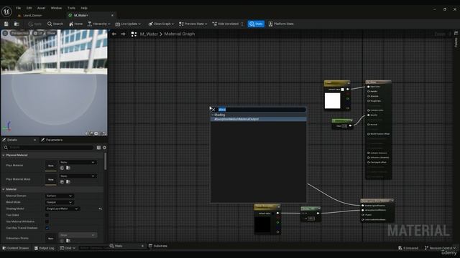Open the Asset menu

coord(42,8)
